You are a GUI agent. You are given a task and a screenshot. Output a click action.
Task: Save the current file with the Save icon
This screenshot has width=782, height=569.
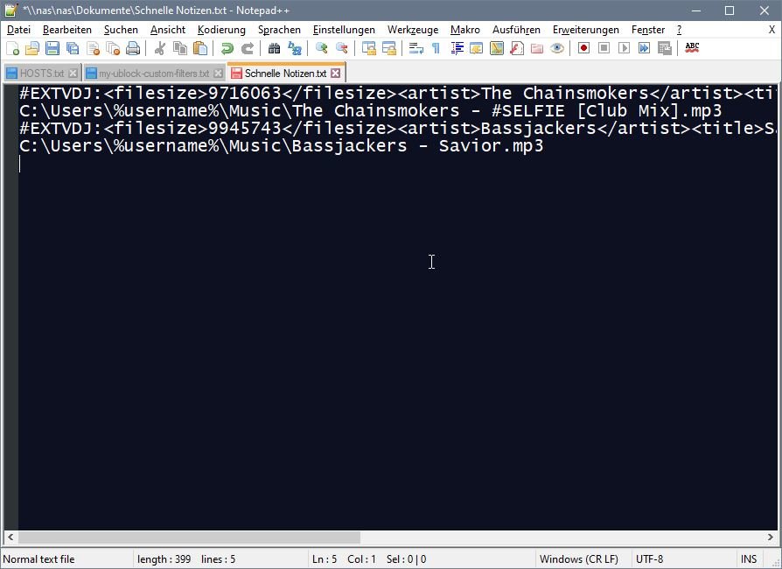(x=52, y=48)
